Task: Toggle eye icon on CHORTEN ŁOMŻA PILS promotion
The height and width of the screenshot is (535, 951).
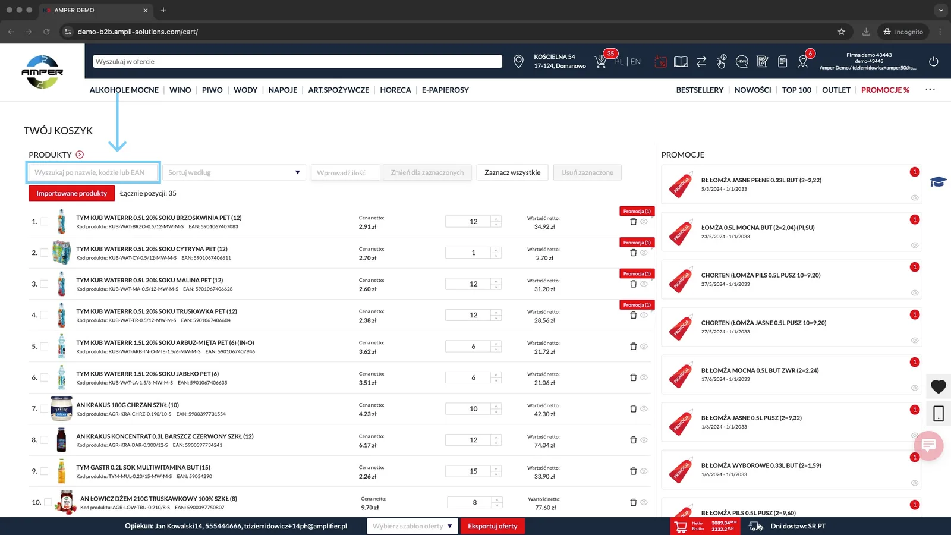Action: 915,293
